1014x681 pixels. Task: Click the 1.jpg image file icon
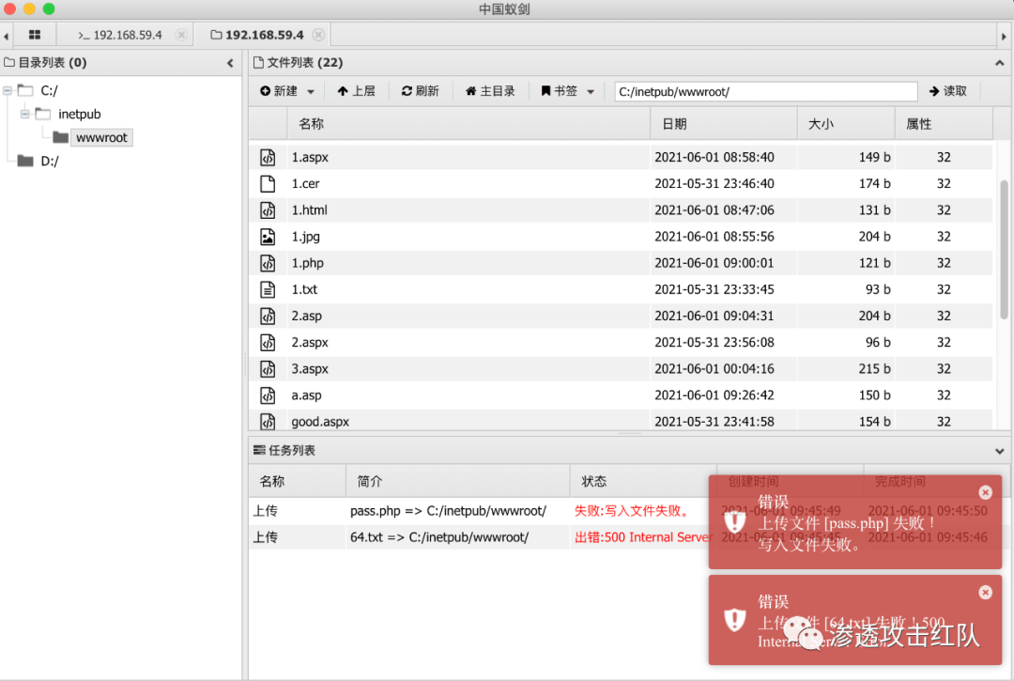pyautogui.click(x=268, y=237)
